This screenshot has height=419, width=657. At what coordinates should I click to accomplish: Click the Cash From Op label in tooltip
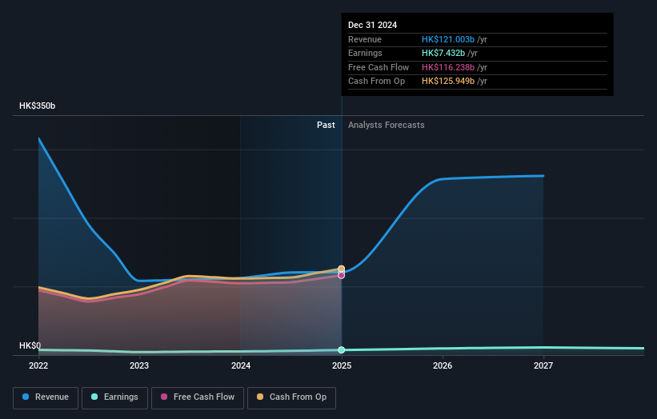[376, 82]
